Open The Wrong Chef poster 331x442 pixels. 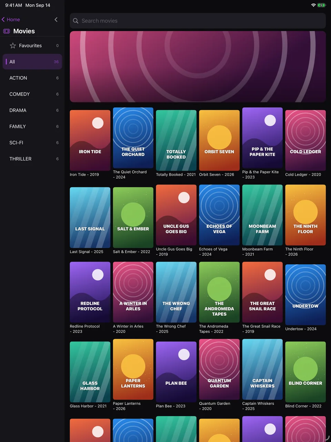[176, 292]
